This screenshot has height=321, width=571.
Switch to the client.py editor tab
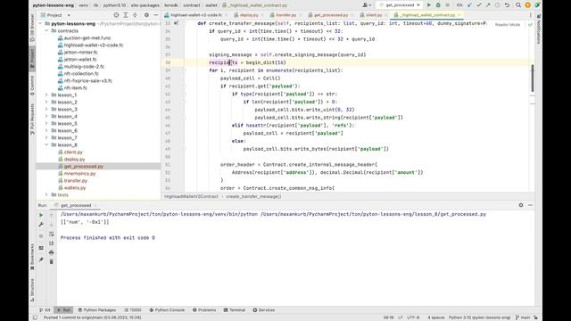click(x=373, y=15)
